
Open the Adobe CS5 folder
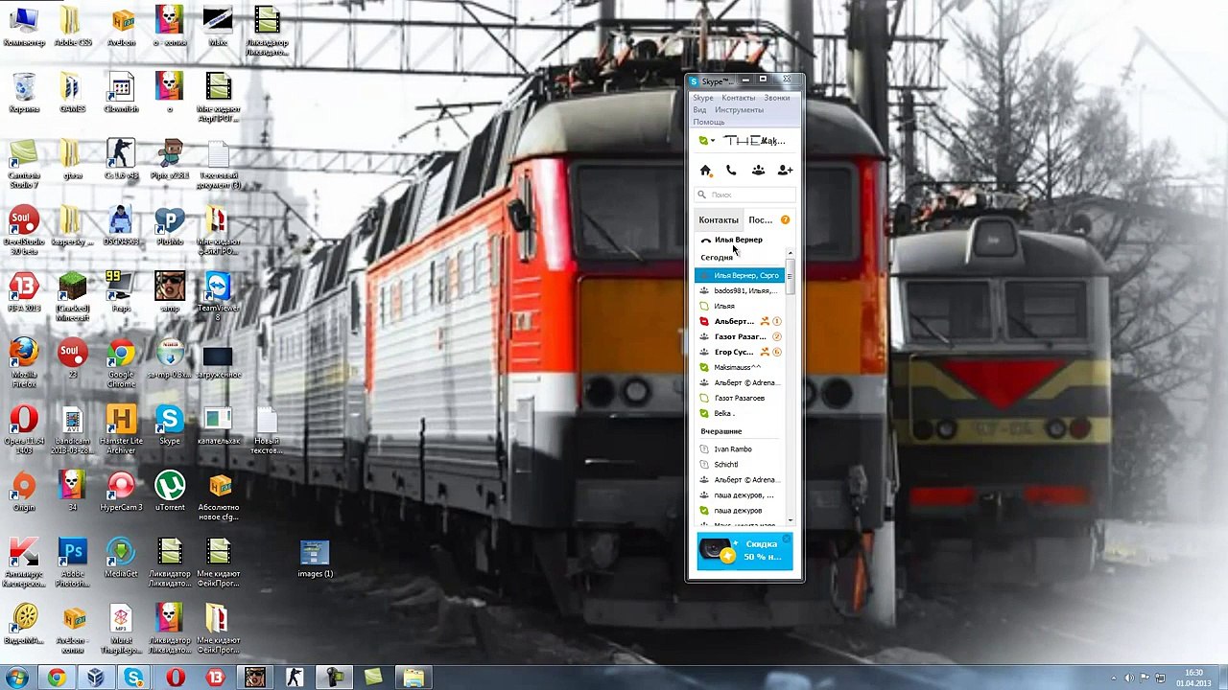point(72,28)
